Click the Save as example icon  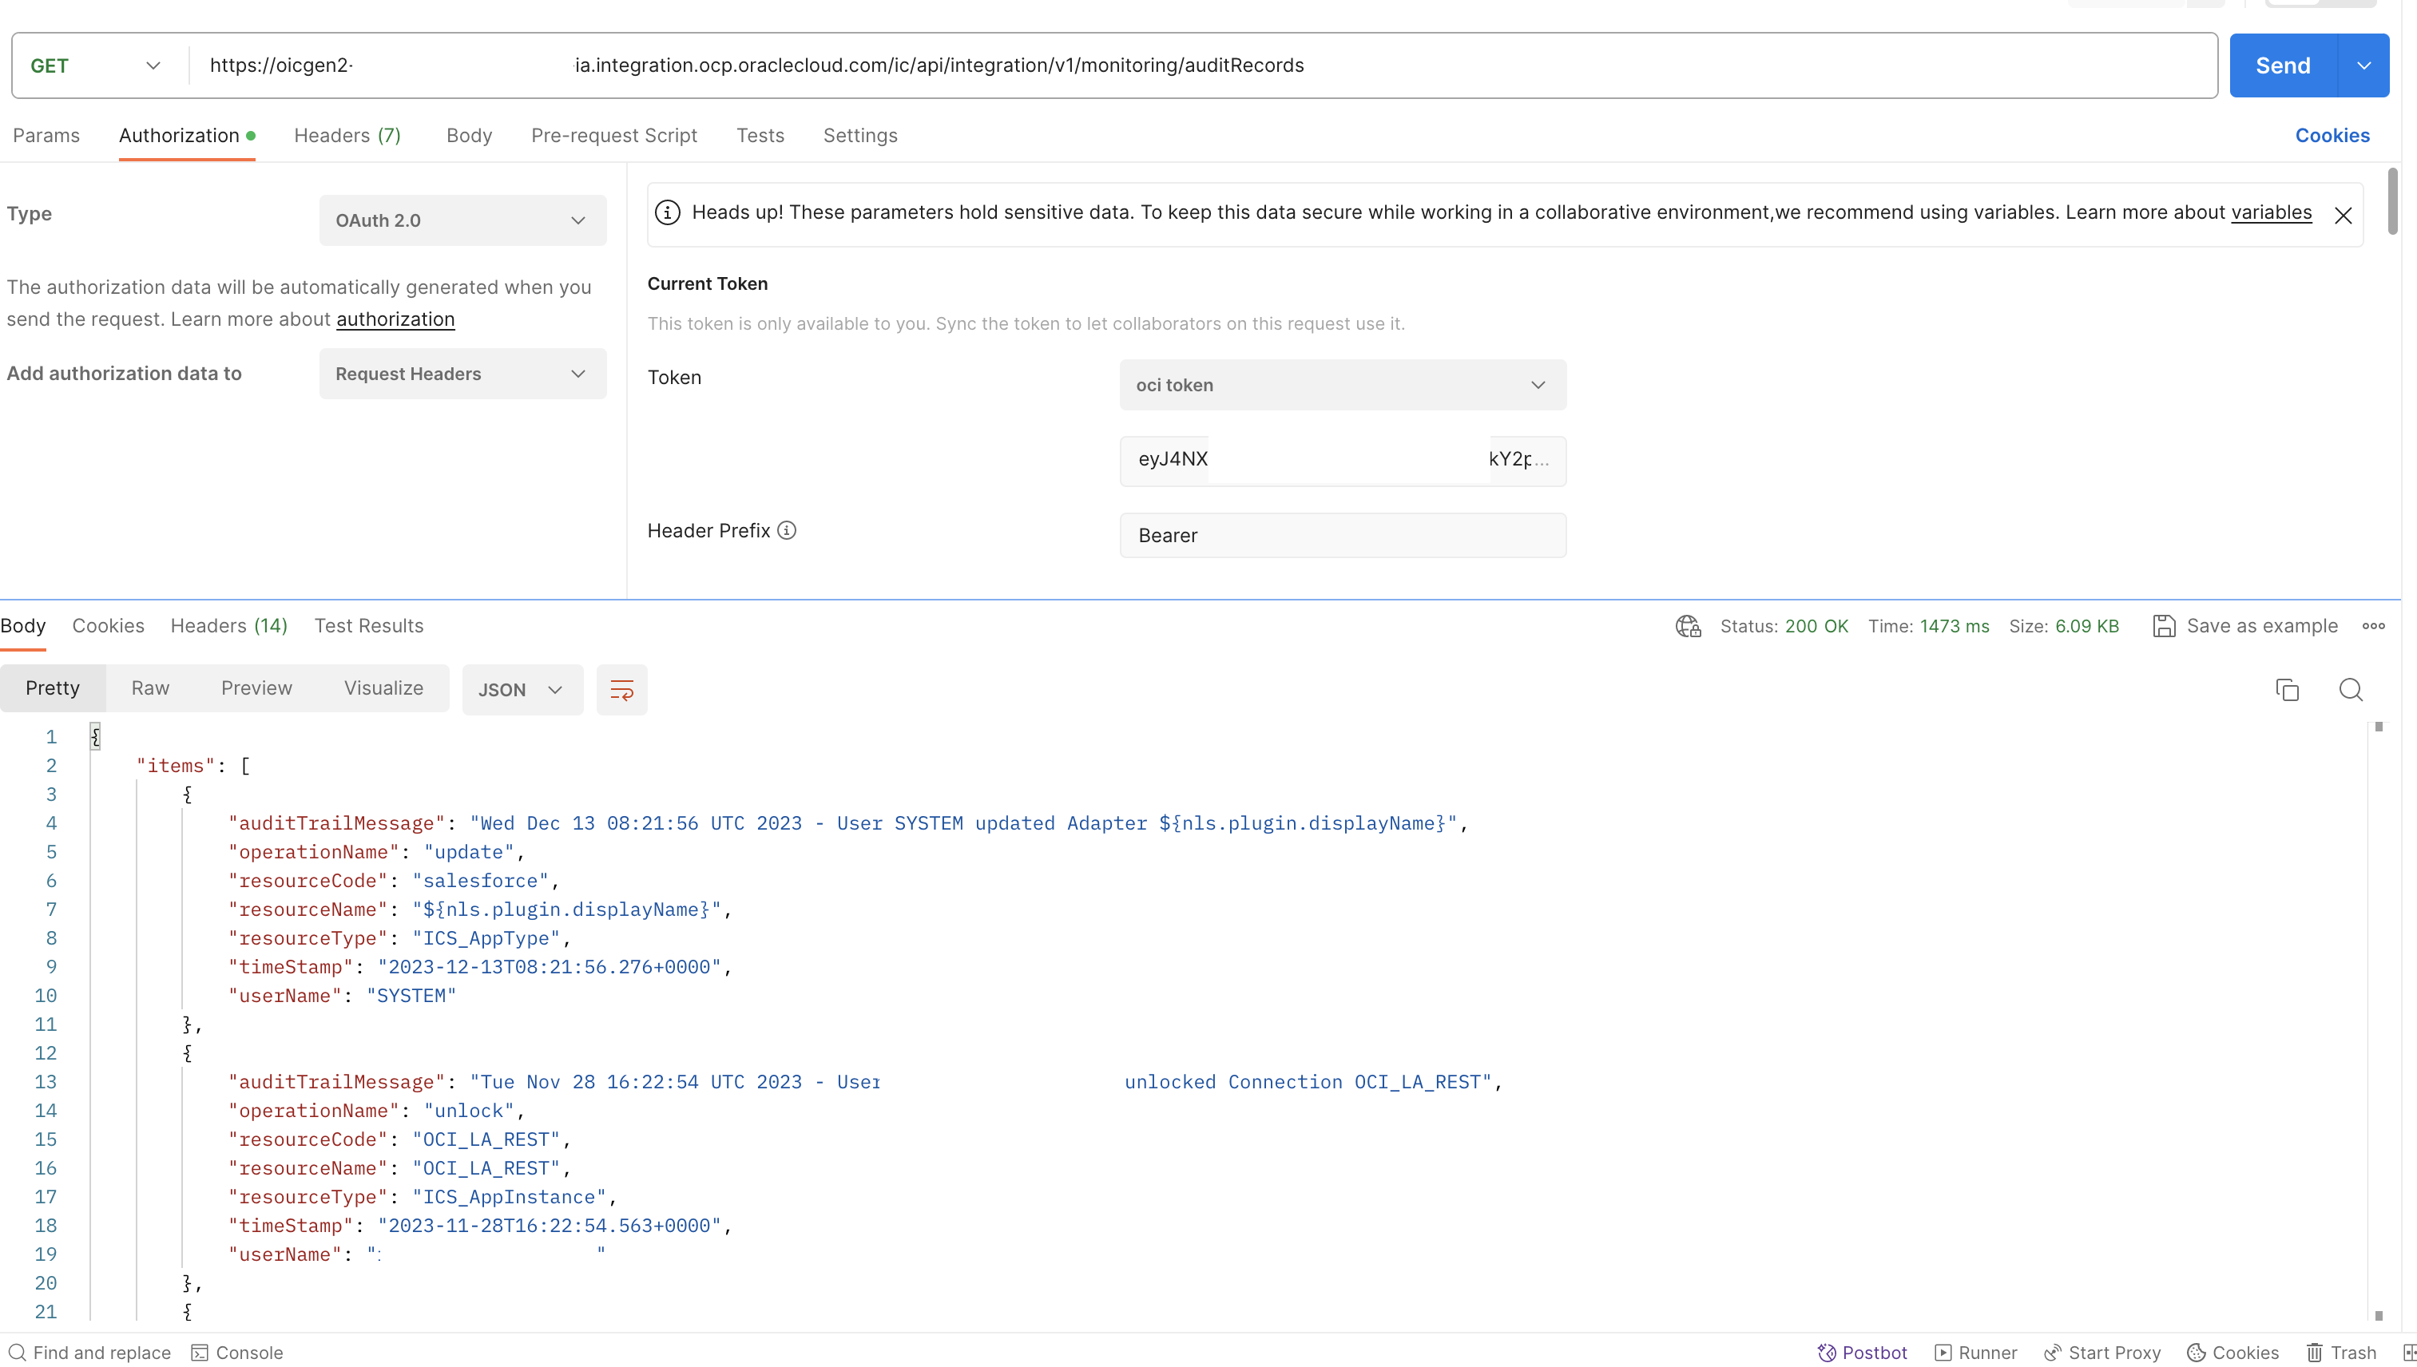click(2165, 625)
